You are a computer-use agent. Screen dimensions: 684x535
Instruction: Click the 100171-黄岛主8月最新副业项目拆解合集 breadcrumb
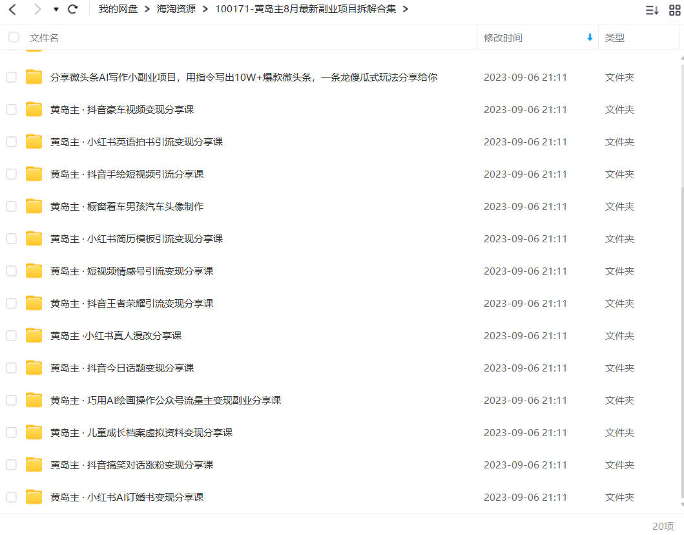[306, 9]
